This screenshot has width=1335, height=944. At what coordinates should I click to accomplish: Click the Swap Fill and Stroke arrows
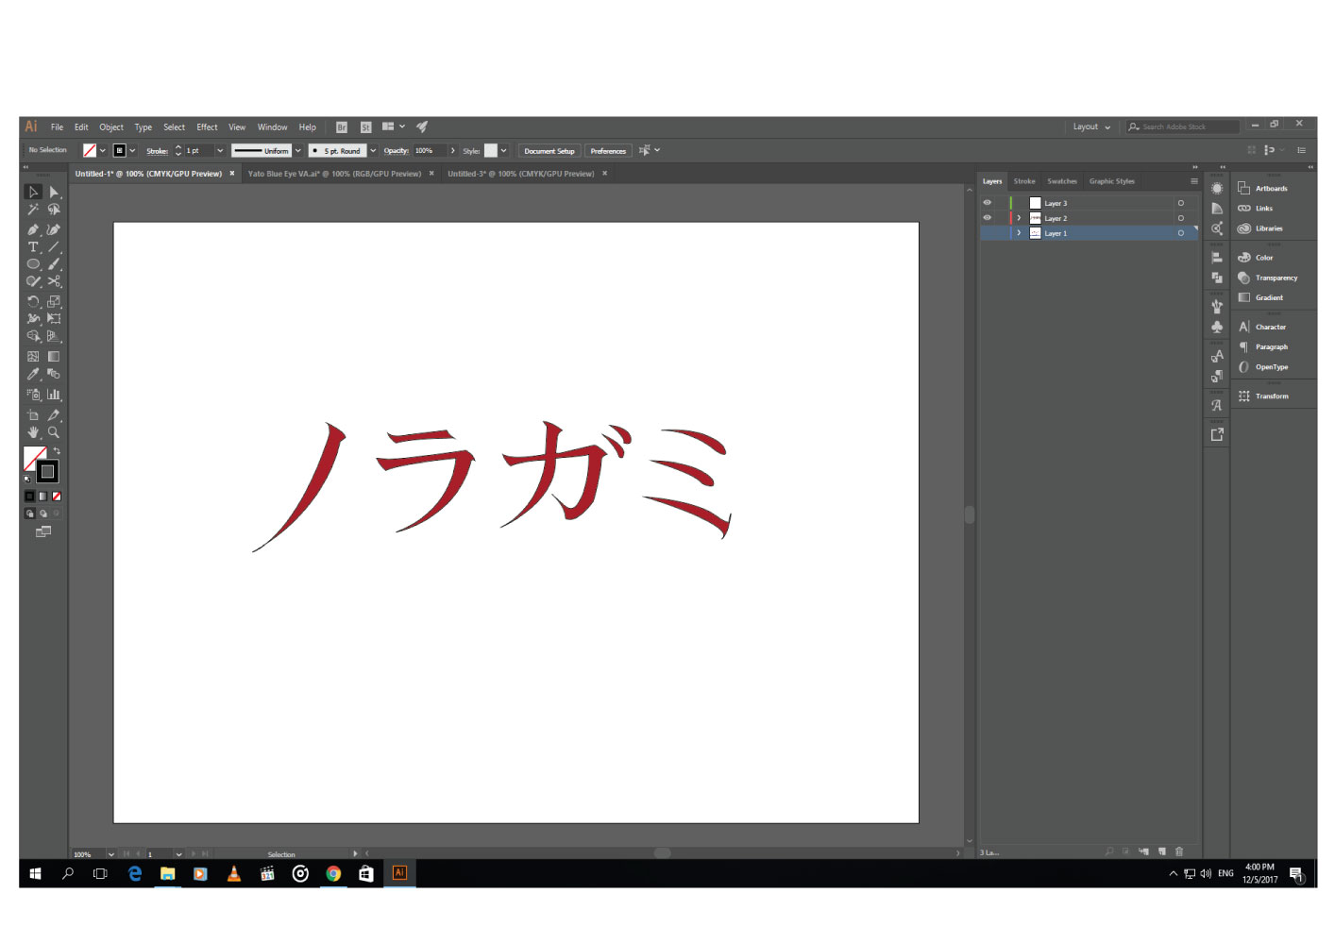tap(57, 451)
